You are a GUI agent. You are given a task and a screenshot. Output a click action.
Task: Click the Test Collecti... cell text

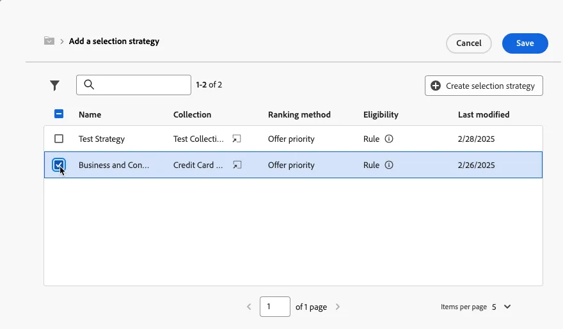tap(198, 139)
